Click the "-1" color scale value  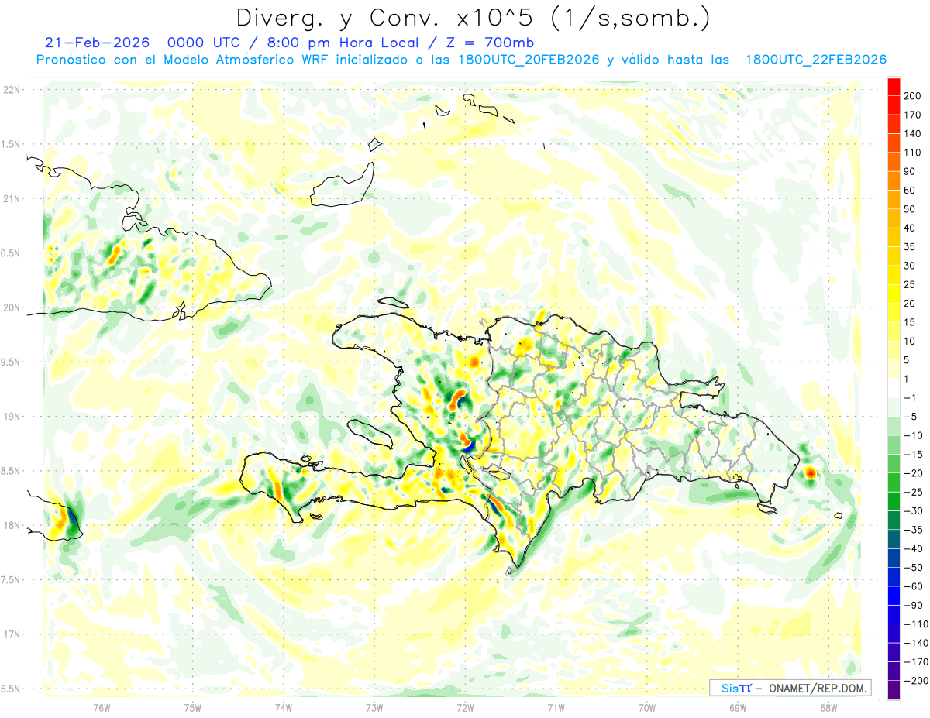pos(911,398)
